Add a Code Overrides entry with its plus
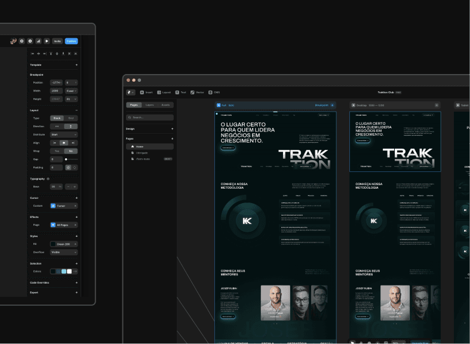This screenshot has height=344, width=470. tap(76, 282)
